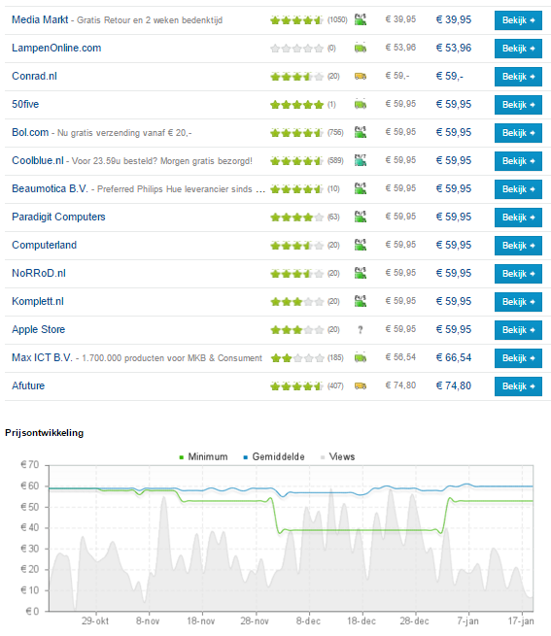
Task: Click the delivery icon in Bol.com row
Action: click(x=361, y=132)
